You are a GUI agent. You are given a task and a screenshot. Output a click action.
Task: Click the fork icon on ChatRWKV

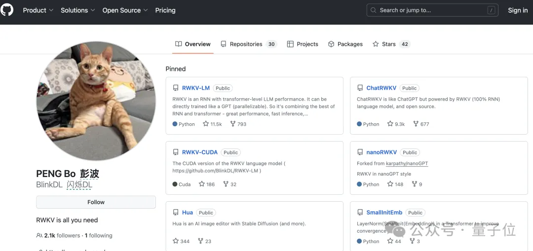click(x=416, y=124)
